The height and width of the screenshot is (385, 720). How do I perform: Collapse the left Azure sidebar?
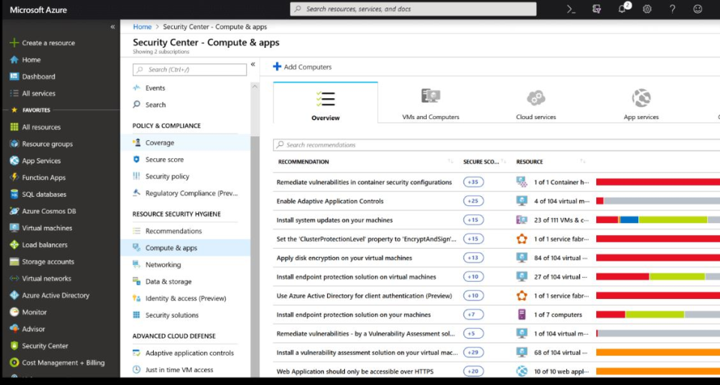112,27
